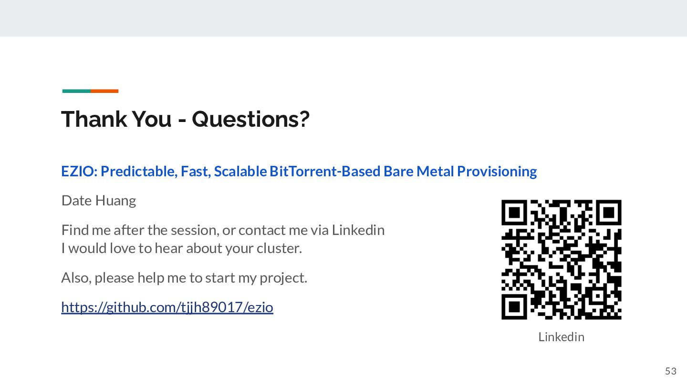The height and width of the screenshot is (386, 687).
Task: Click the QR code's top-right finder square
Action: tap(609, 213)
